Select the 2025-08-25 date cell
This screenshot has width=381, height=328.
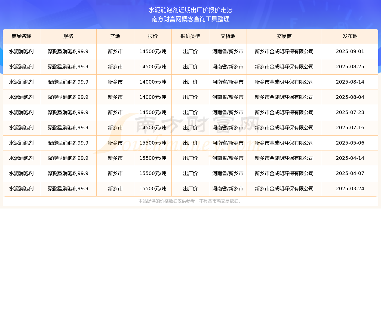350,67
